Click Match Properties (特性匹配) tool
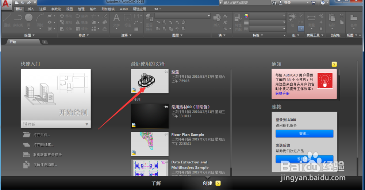This screenshot has width=365, height=190. pos(238,22)
